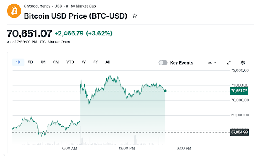Select the 5Y chart range
This screenshot has height=157, width=254.
coord(95,62)
